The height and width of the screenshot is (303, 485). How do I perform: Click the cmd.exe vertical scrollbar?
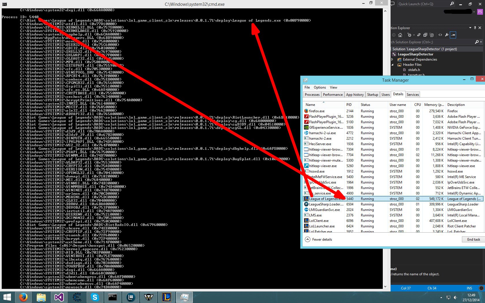click(385, 149)
